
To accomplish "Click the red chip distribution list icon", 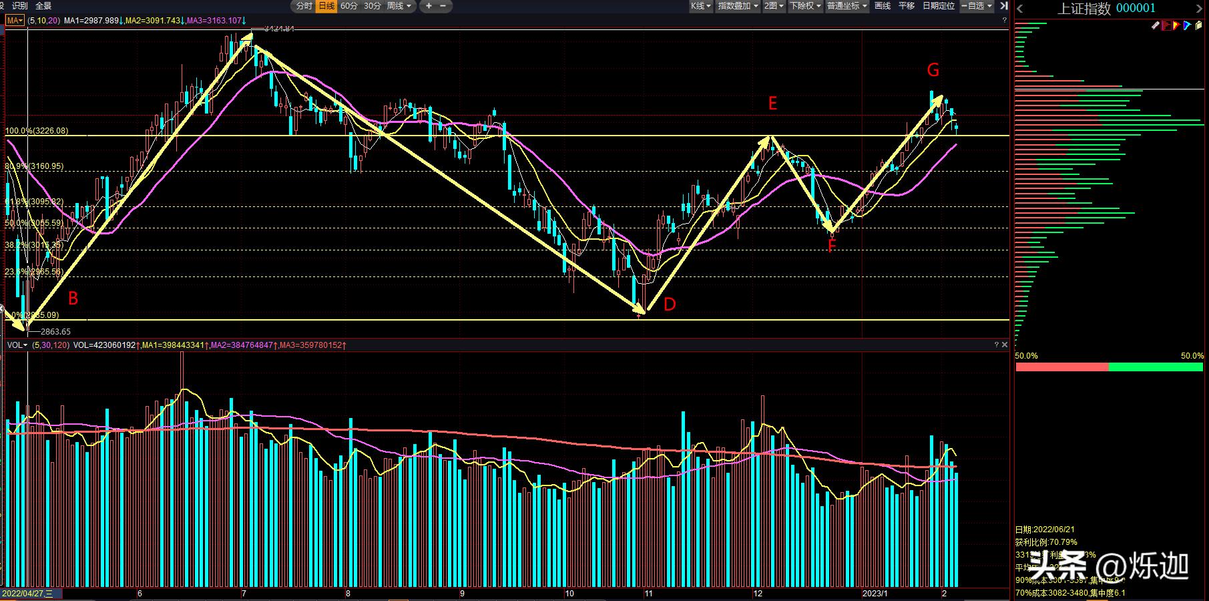I will coord(1166,25).
